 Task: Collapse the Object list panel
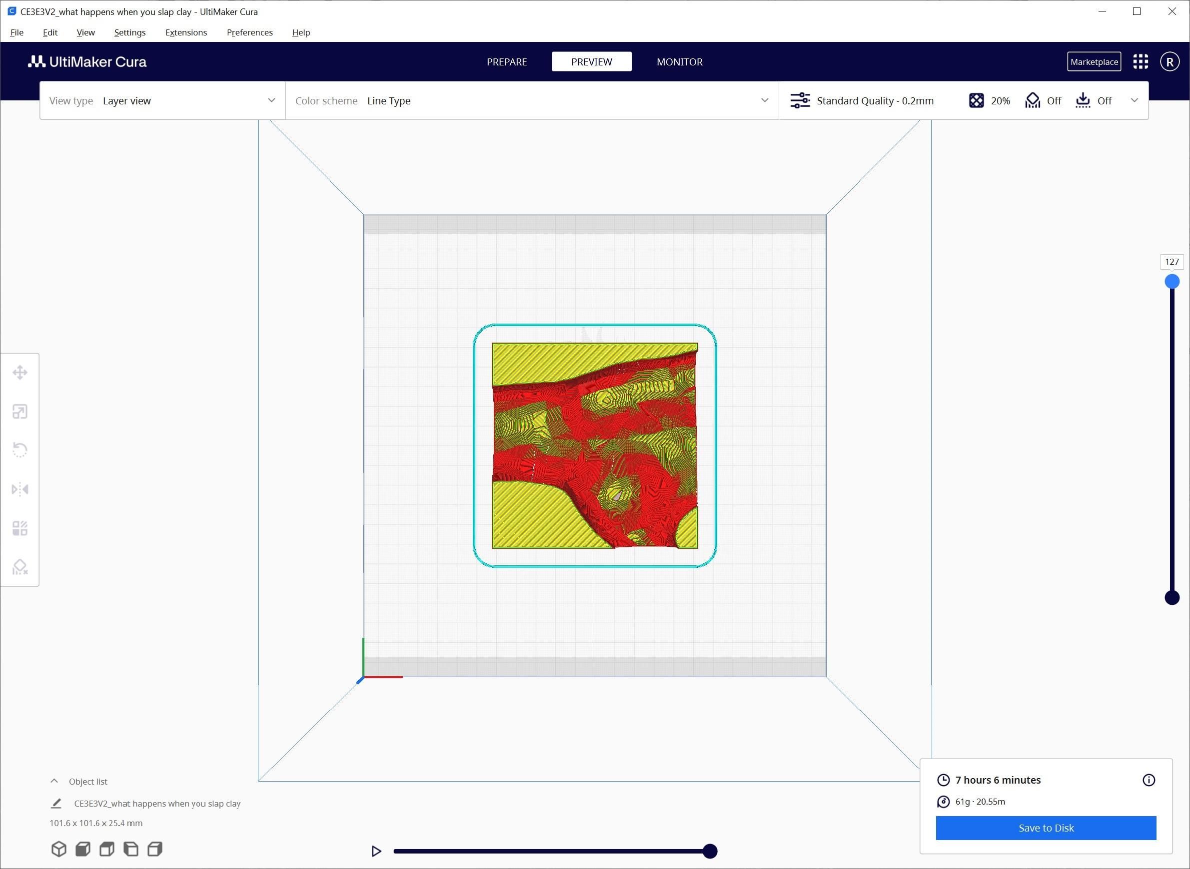[x=54, y=781]
